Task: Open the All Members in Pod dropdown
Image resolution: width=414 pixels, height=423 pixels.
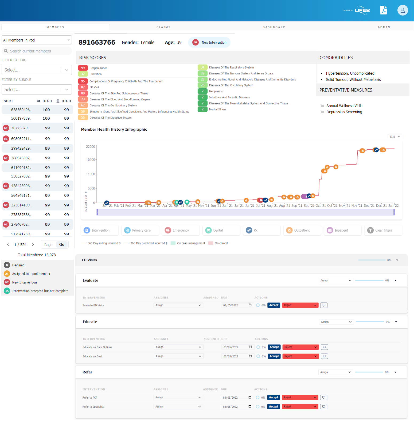Action: pos(37,40)
